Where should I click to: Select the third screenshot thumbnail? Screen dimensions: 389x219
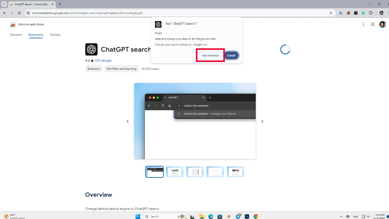[x=195, y=172]
